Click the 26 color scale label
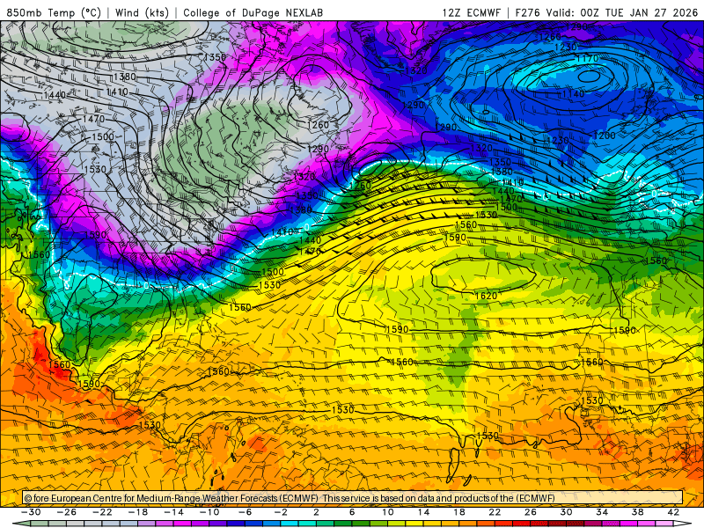 (x=531, y=512)
